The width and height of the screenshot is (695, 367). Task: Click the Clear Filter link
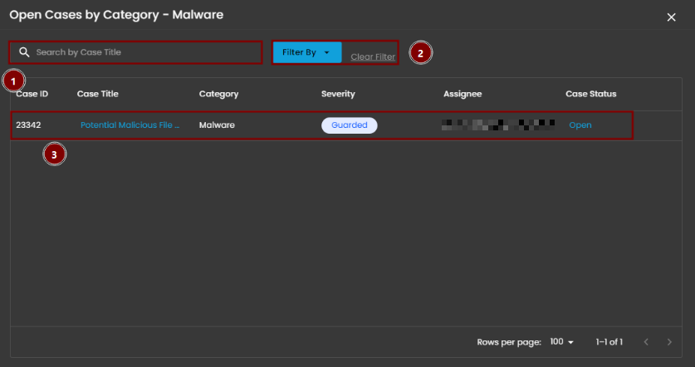[372, 56]
